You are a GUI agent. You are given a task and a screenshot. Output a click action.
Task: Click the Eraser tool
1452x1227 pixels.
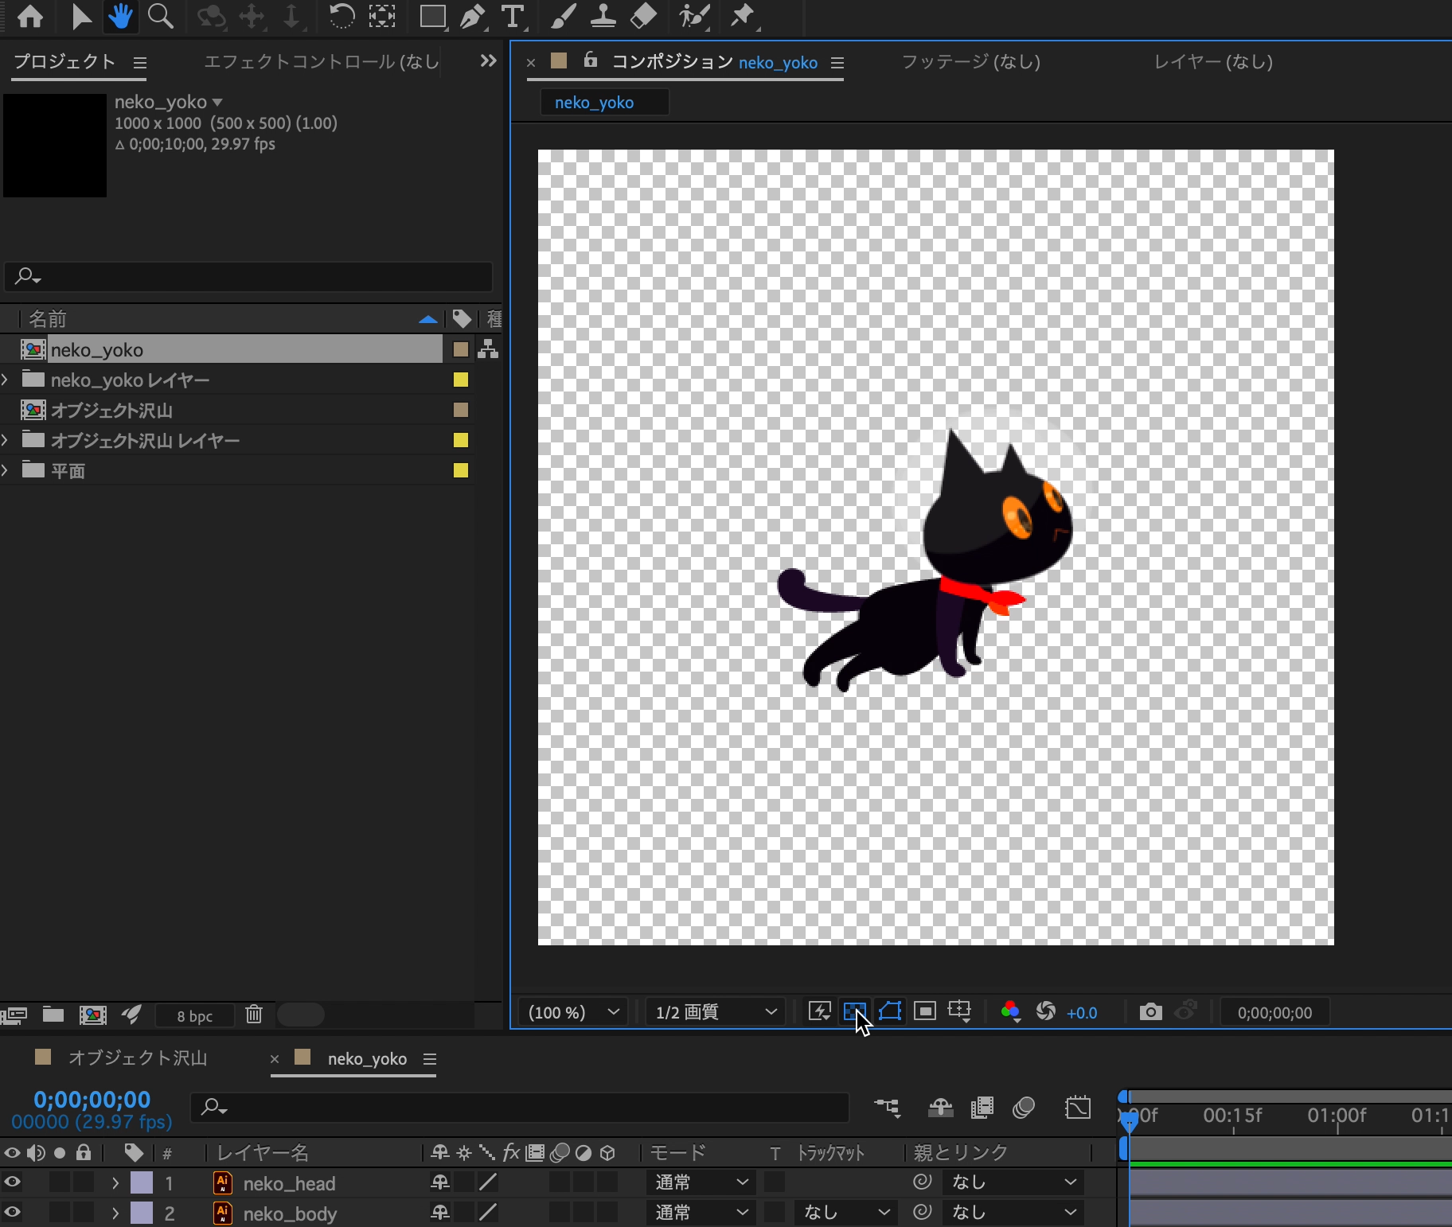643,17
